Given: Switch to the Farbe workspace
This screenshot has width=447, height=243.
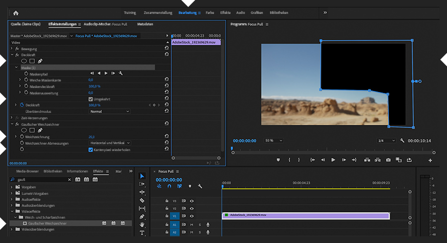Looking at the screenshot, I should [x=210, y=12].
